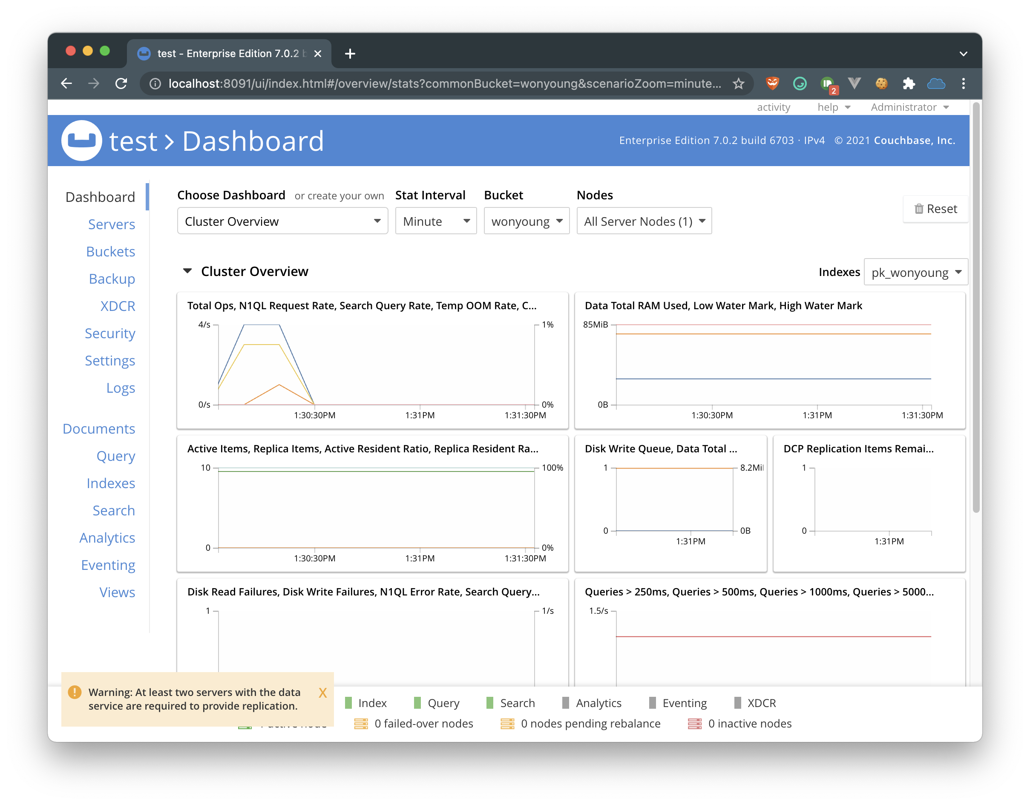Viewport: 1030px width, 805px height.
Task: Open Chrome's three-dot menu
Action: pyautogui.click(x=963, y=84)
